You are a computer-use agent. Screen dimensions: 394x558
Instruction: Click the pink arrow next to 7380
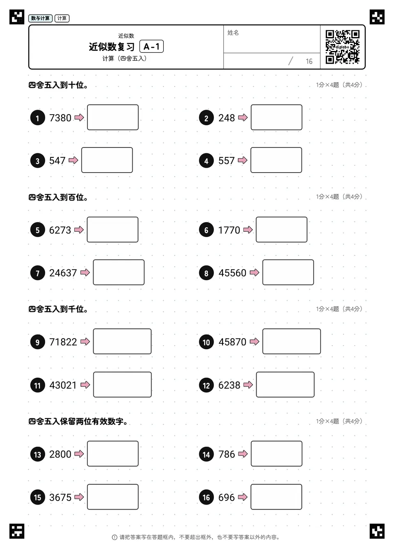tap(79, 118)
